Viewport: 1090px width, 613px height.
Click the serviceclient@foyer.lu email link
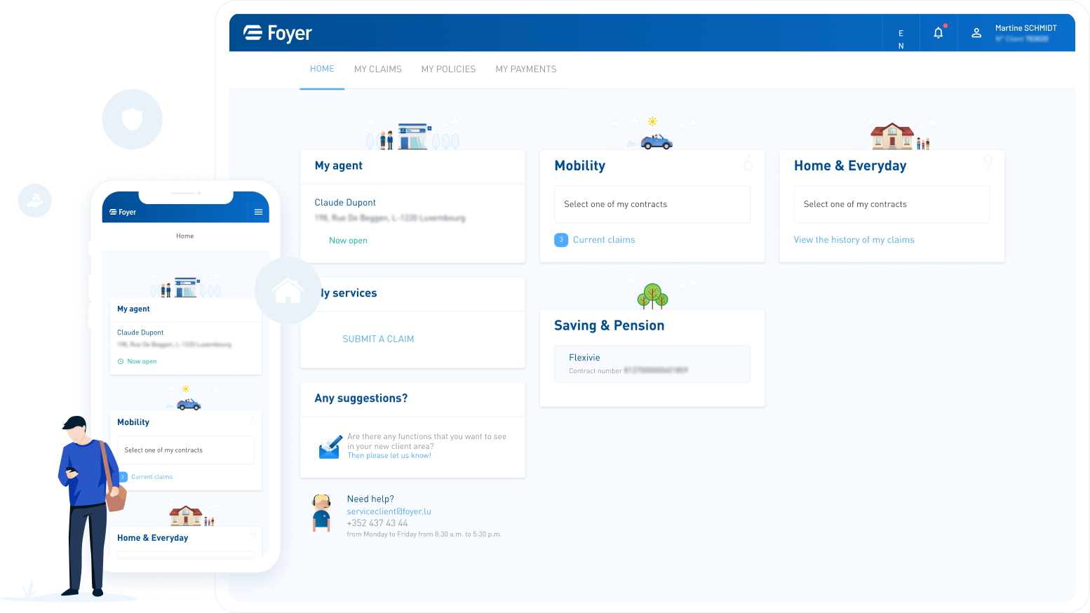389,511
